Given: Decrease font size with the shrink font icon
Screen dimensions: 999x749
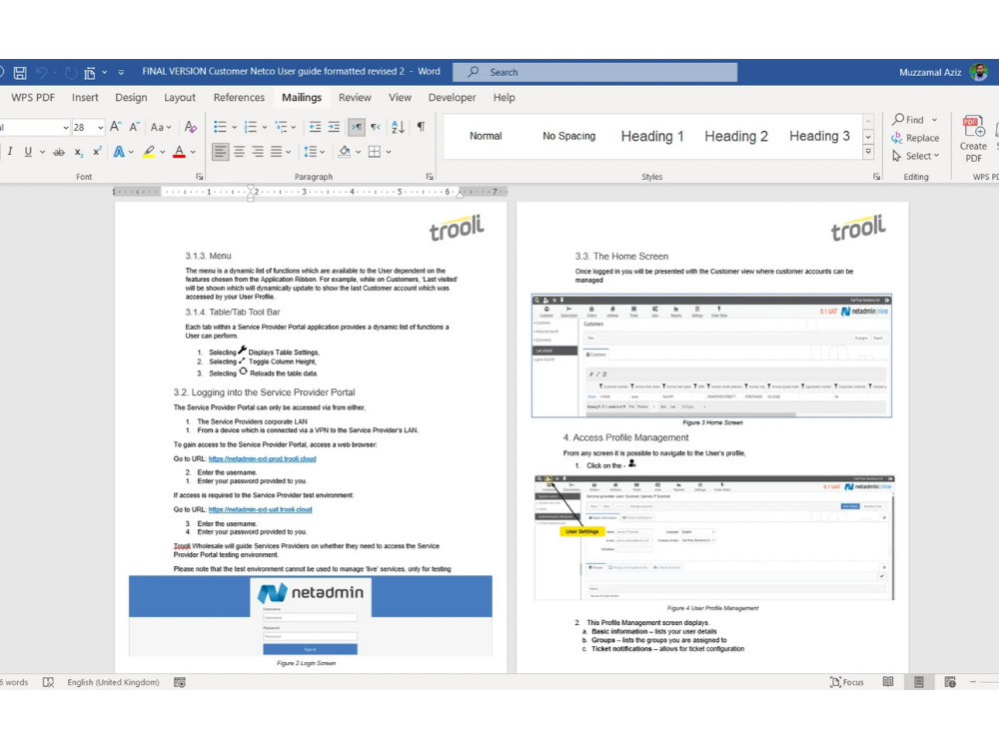Looking at the screenshot, I should [x=134, y=127].
